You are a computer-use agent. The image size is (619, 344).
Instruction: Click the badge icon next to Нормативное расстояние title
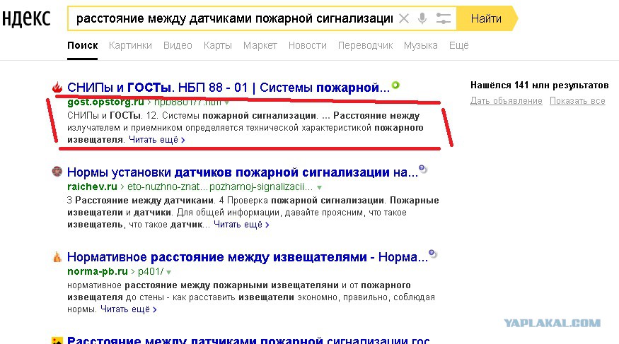point(432,254)
